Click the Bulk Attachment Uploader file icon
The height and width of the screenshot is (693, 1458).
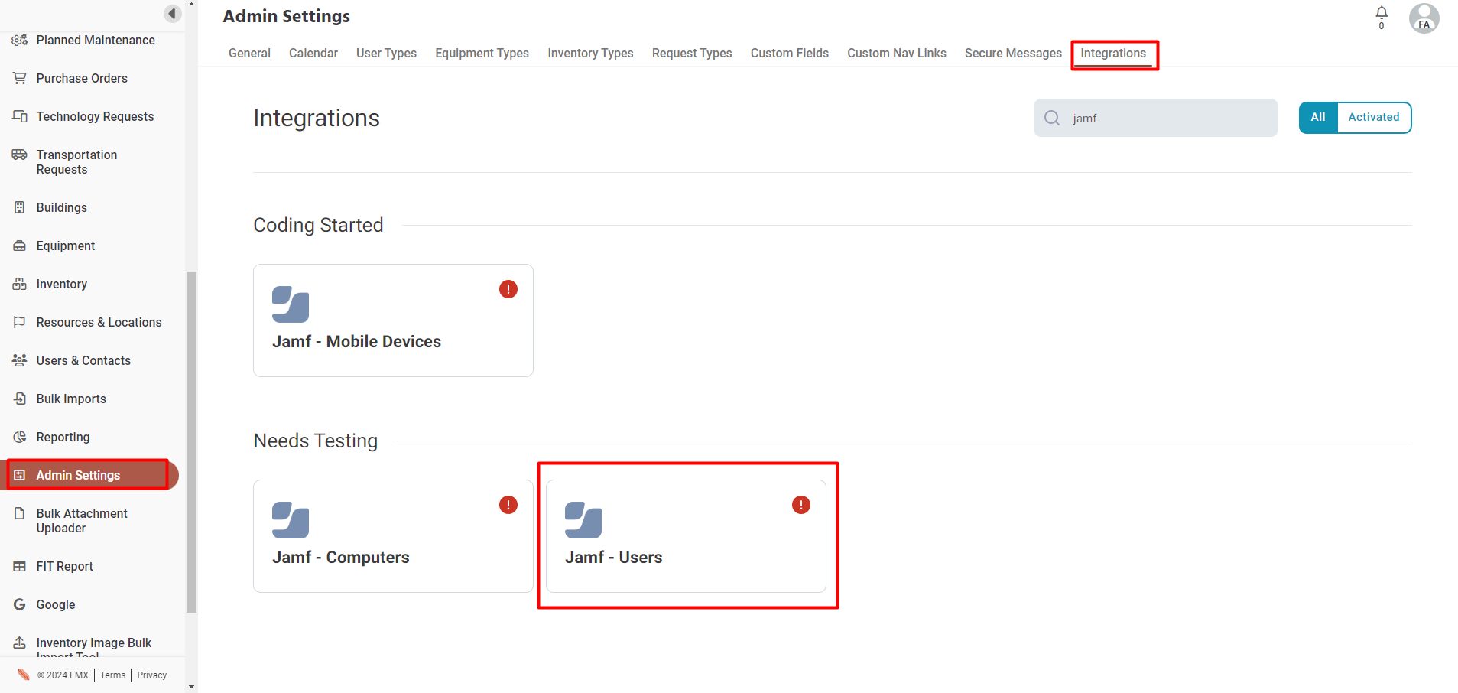[x=20, y=513]
